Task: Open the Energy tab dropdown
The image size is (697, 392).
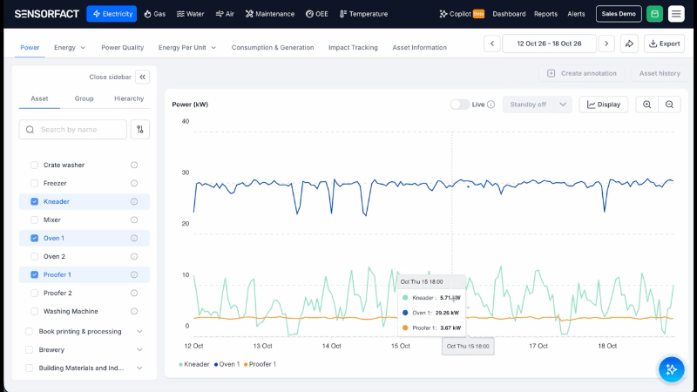Action: [x=70, y=48]
